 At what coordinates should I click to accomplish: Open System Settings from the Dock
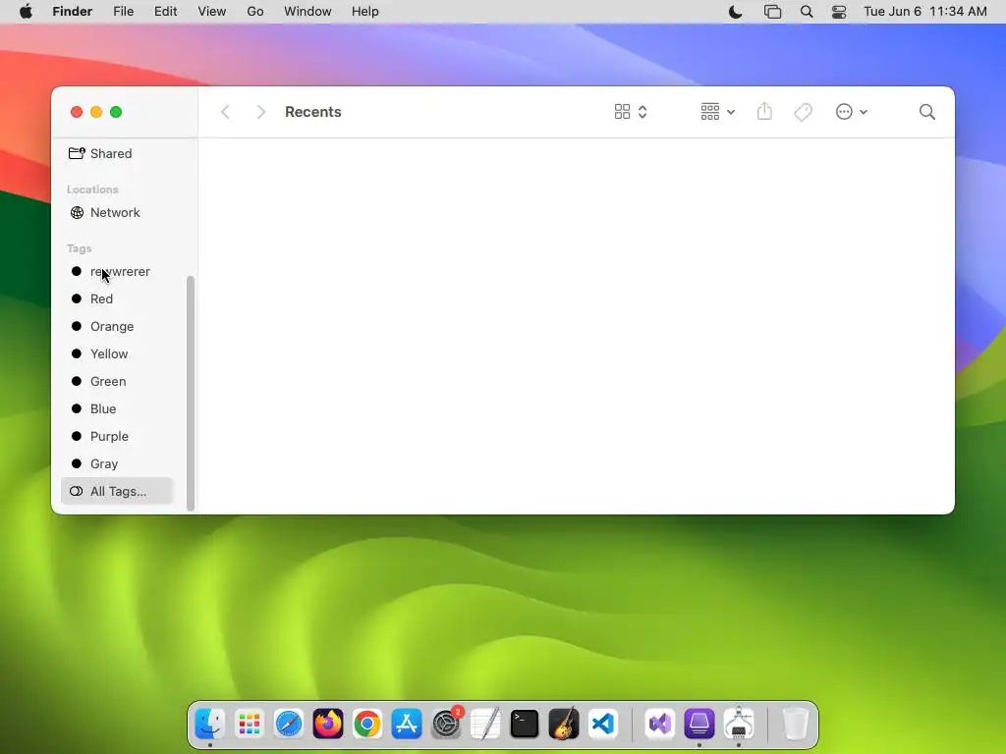446,724
